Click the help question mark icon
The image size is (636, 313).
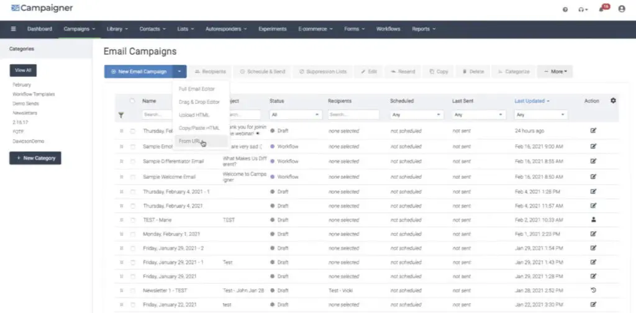pyautogui.click(x=565, y=9)
